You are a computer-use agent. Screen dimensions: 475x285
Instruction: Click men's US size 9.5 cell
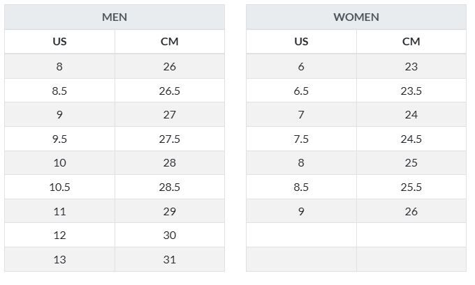pyautogui.click(x=59, y=139)
